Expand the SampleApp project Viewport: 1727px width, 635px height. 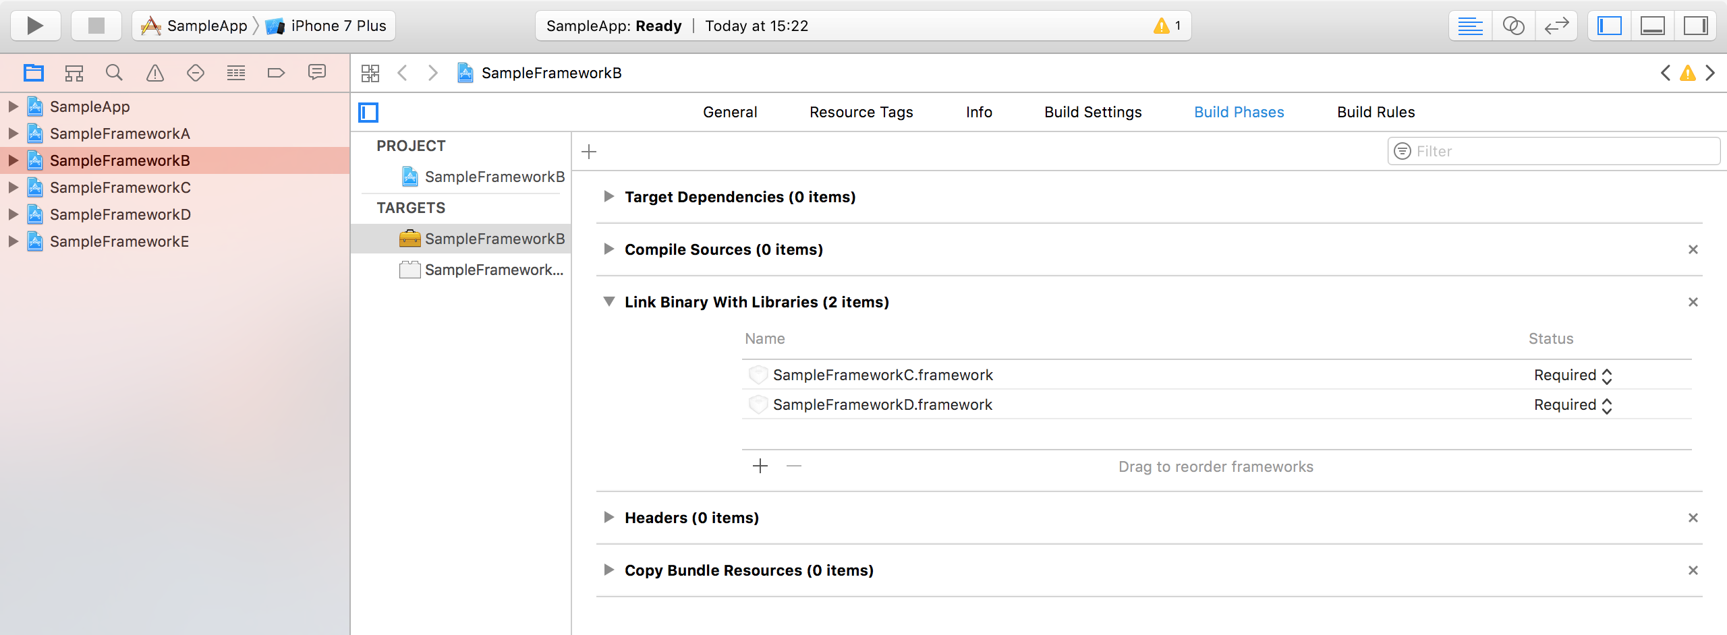point(13,107)
